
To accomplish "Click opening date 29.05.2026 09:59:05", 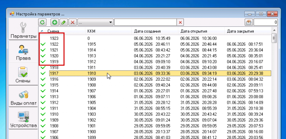I will pyautogui.click(x=198, y=126).
